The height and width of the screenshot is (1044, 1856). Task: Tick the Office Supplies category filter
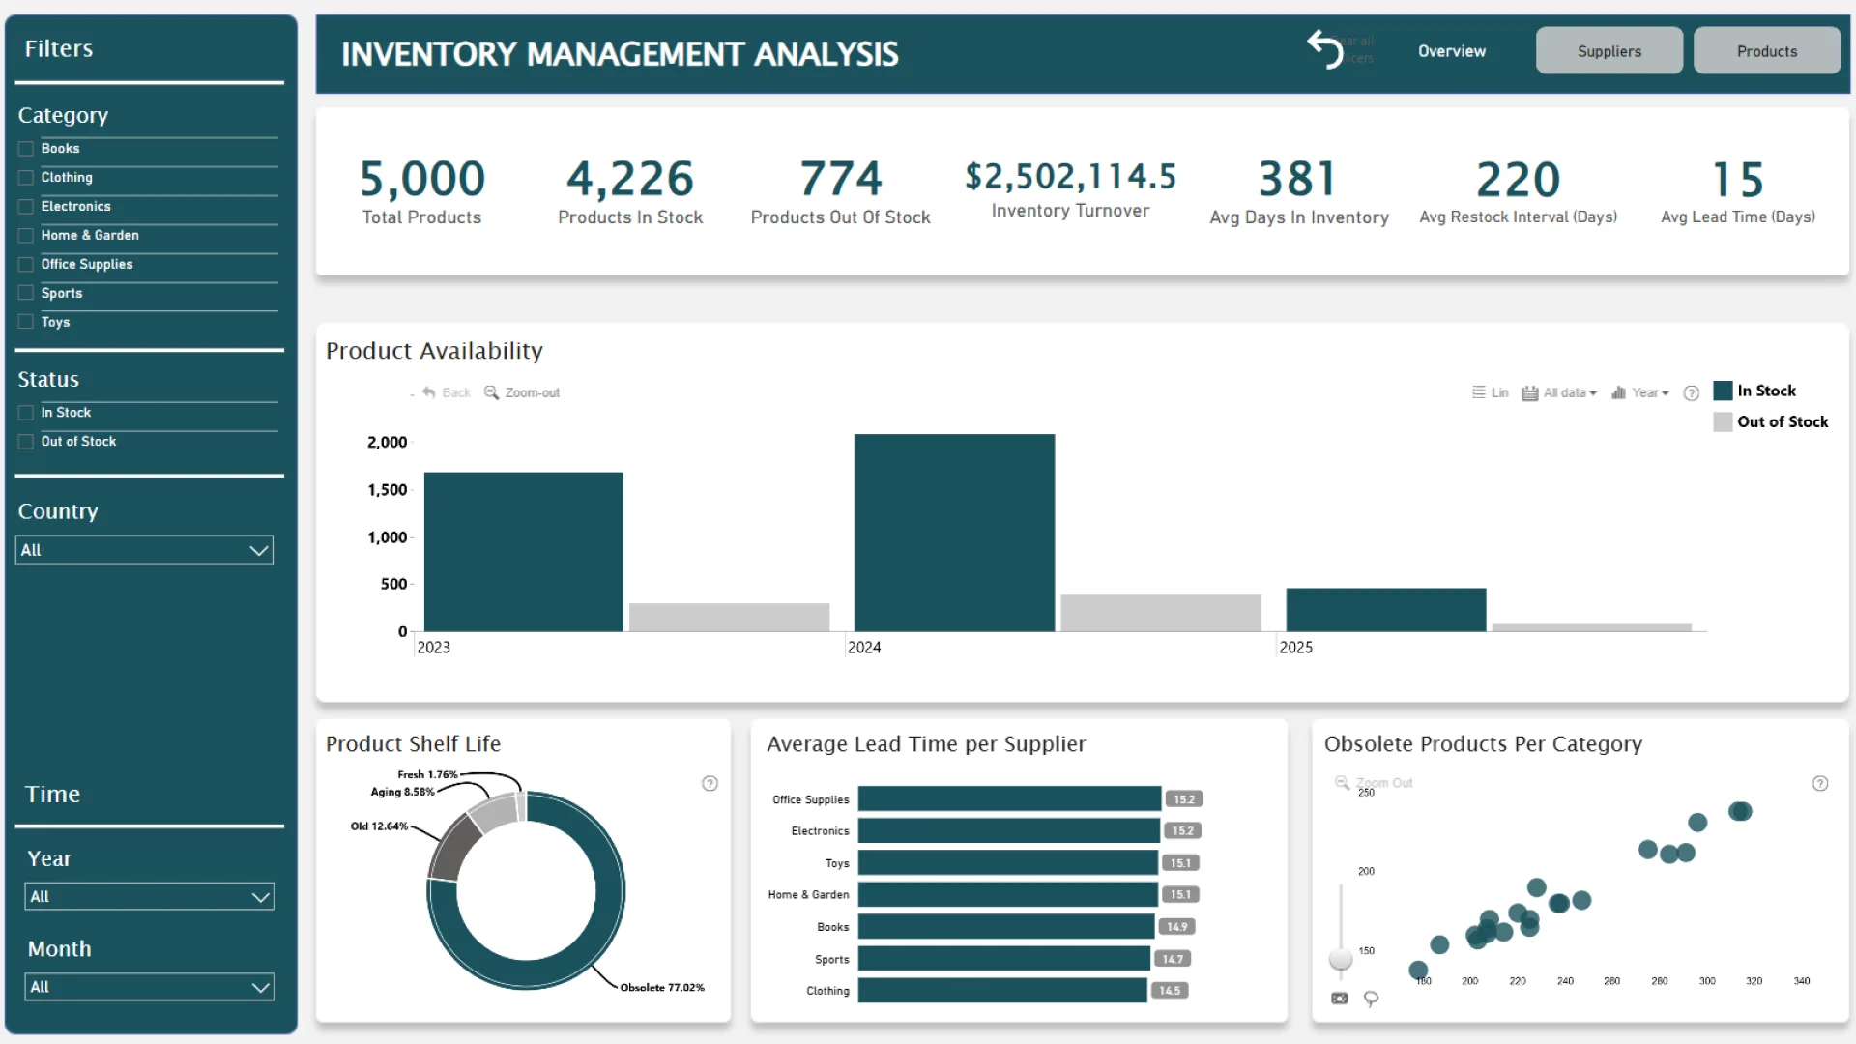point(26,265)
